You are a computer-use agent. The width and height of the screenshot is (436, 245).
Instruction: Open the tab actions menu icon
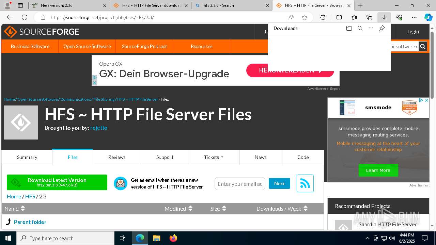[x=20, y=5]
